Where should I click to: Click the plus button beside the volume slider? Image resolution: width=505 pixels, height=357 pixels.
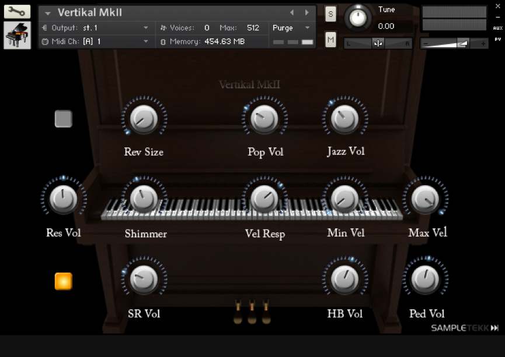(x=483, y=43)
